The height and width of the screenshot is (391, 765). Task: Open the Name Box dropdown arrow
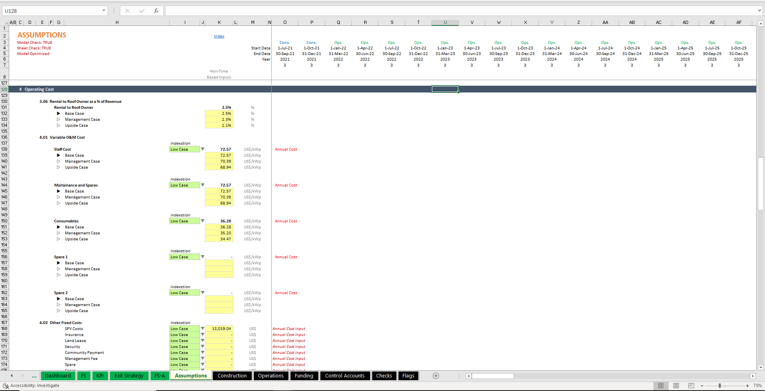click(104, 11)
